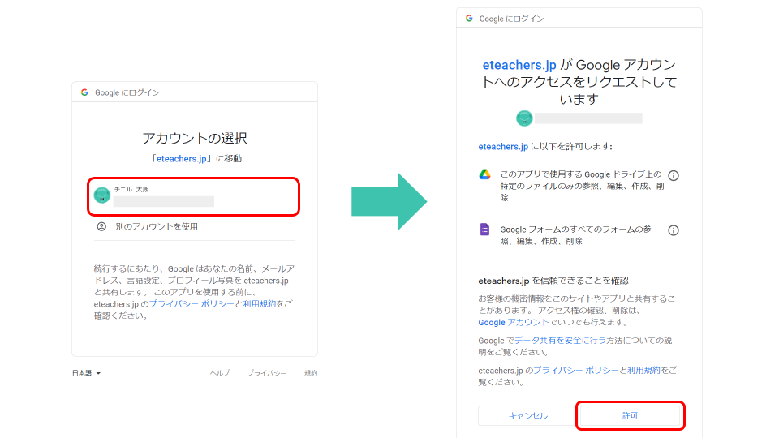Click the Google Forms document icon
The image size is (779, 438).
point(484,230)
